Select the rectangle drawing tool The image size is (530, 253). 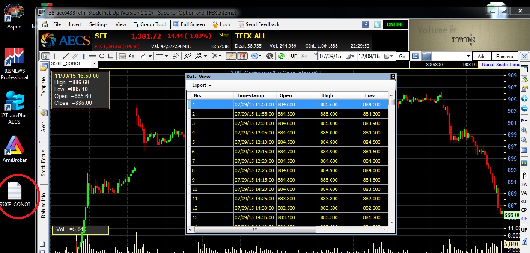tap(111, 56)
